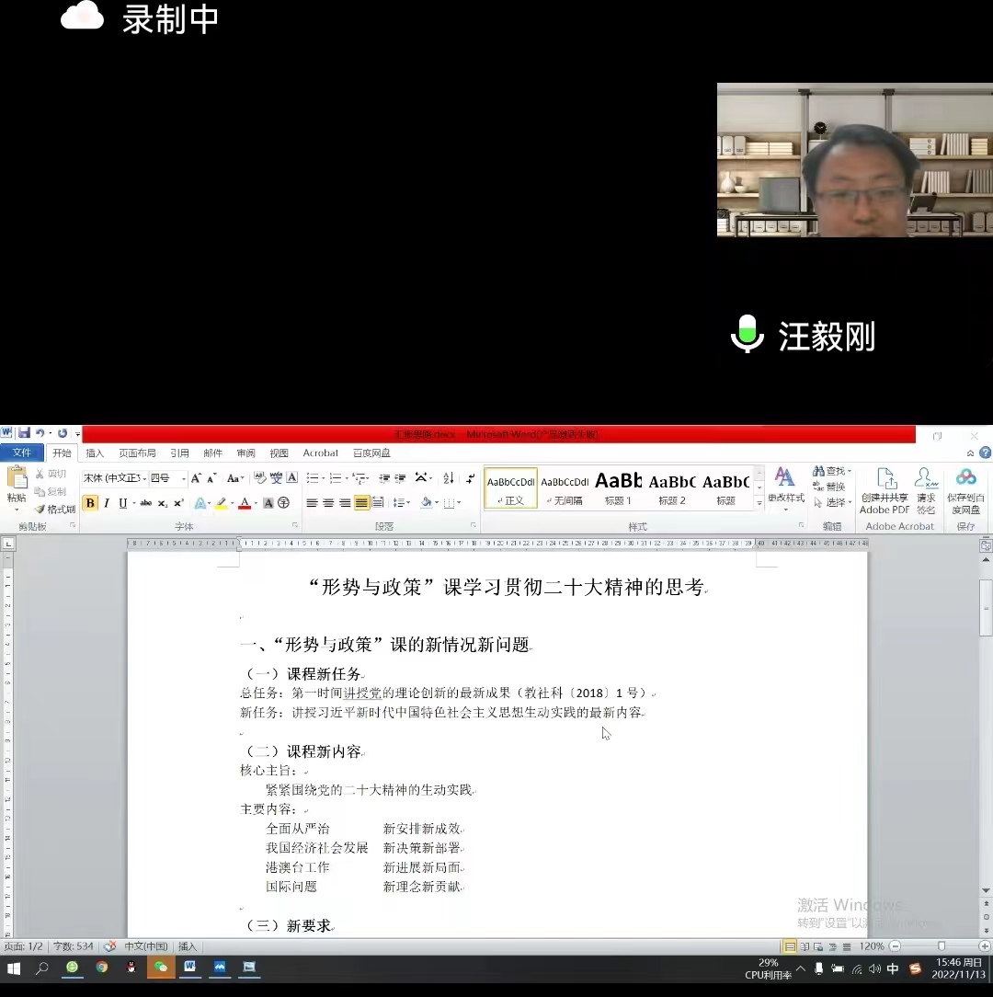Toggle justified text alignment
The width and height of the screenshot is (993, 997).
361,503
